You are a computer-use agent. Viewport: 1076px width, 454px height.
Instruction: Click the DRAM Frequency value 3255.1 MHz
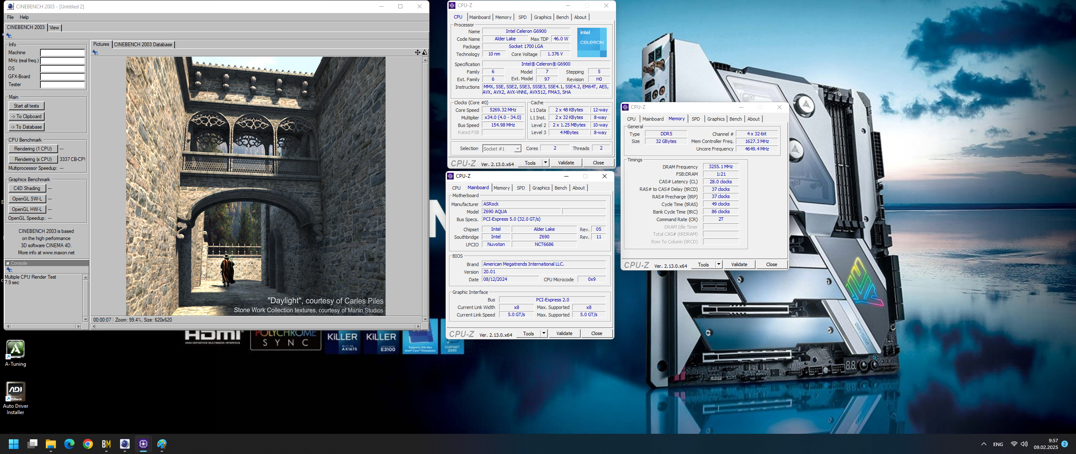tap(721, 167)
